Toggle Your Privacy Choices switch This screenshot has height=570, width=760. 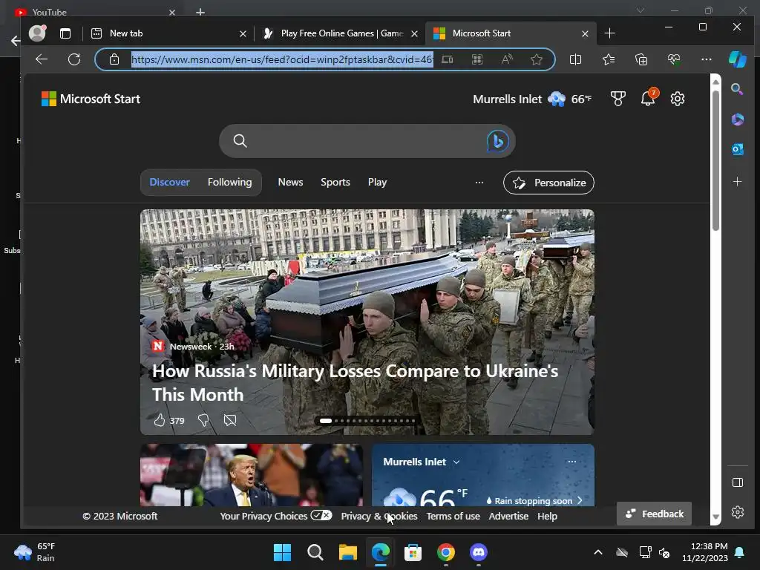pos(321,515)
